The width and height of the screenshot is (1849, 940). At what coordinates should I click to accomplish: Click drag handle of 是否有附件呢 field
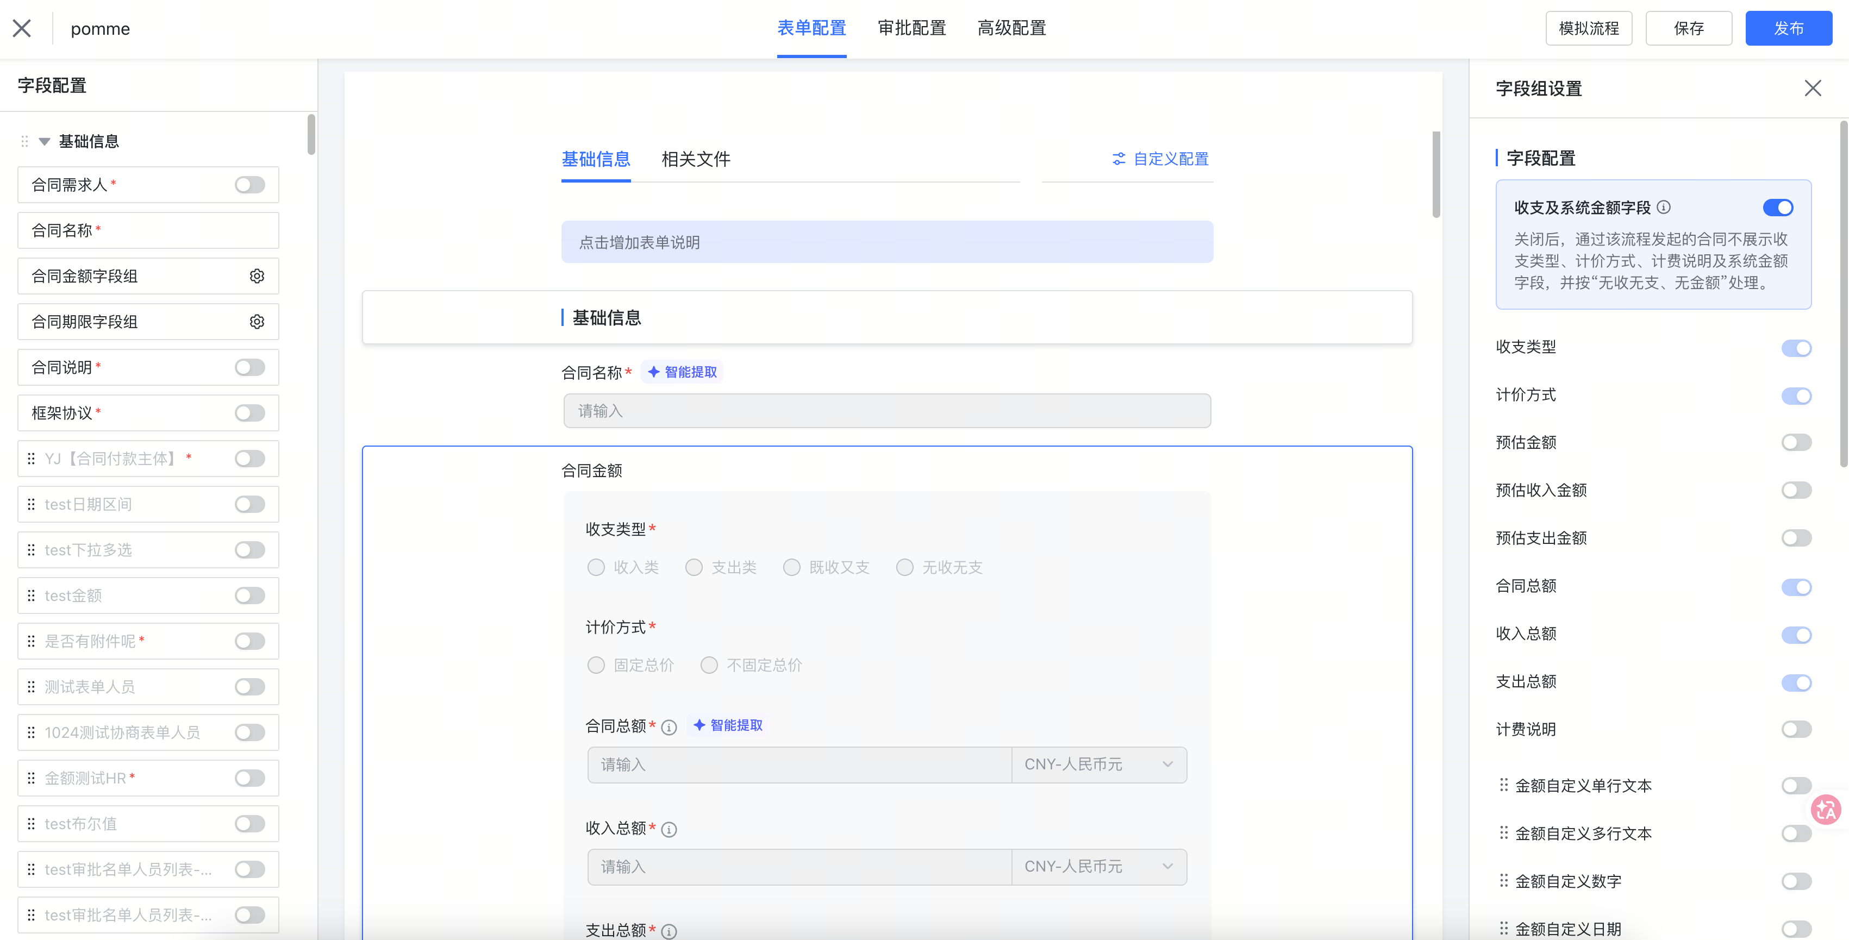click(31, 641)
